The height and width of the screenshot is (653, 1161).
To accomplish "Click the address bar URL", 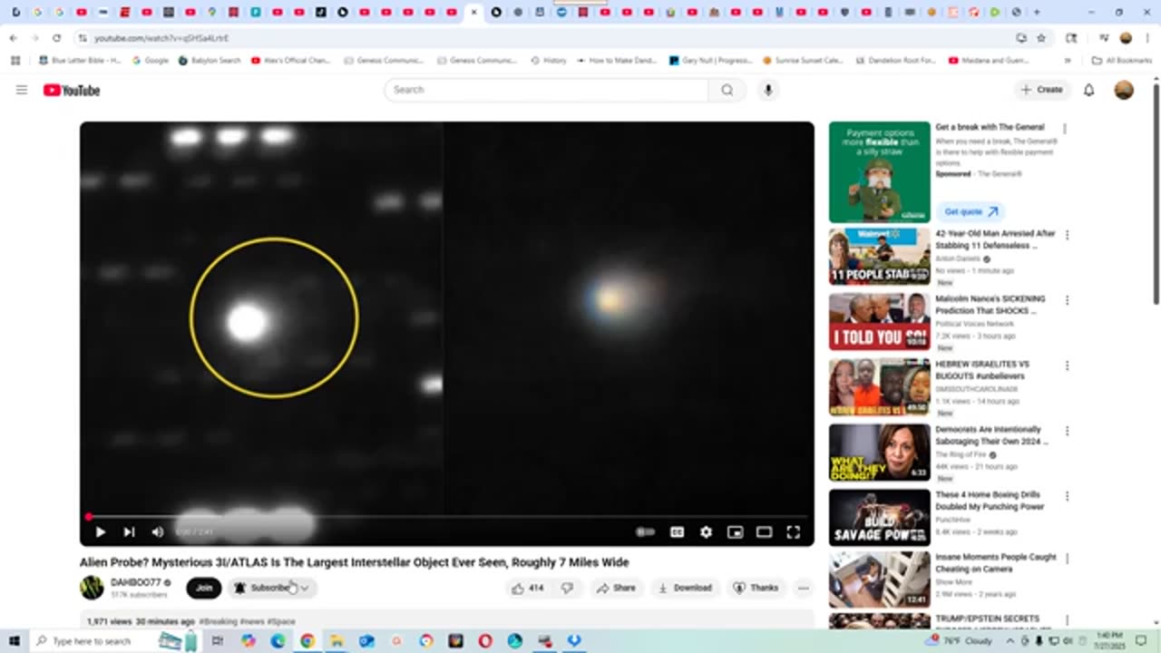I will click(161, 38).
